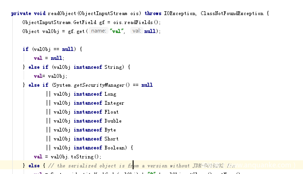Click "instanceof String" condition
303x174 pixels.
99,67
